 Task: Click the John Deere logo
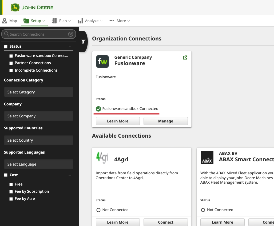(32, 7)
